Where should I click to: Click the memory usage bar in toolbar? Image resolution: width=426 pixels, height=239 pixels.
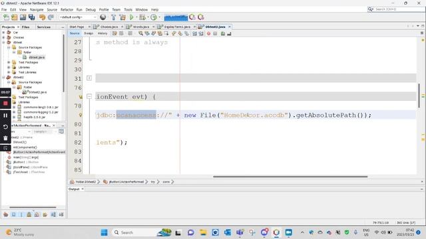(176, 17)
